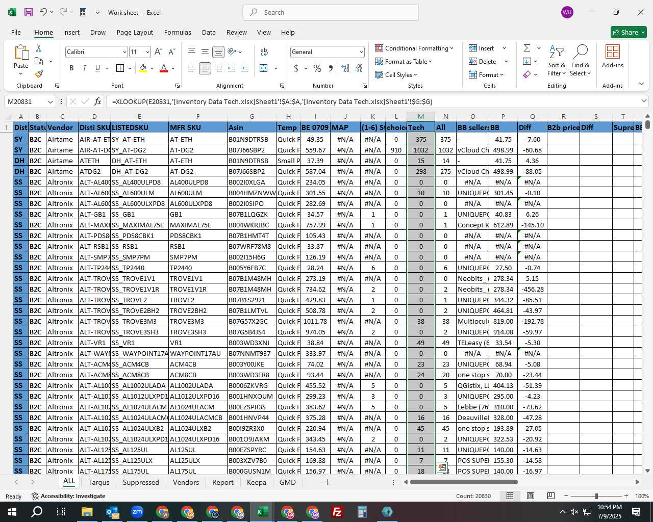Image resolution: width=653 pixels, height=522 pixels.
Task: Click the Merge & Center icon
Action: tap(264, 68)
